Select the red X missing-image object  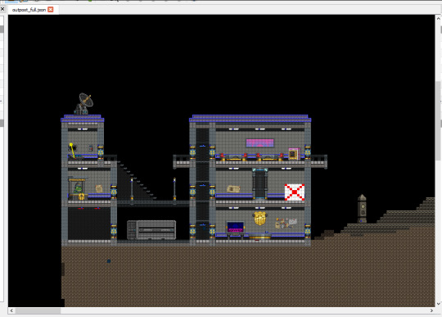point(295,192)
